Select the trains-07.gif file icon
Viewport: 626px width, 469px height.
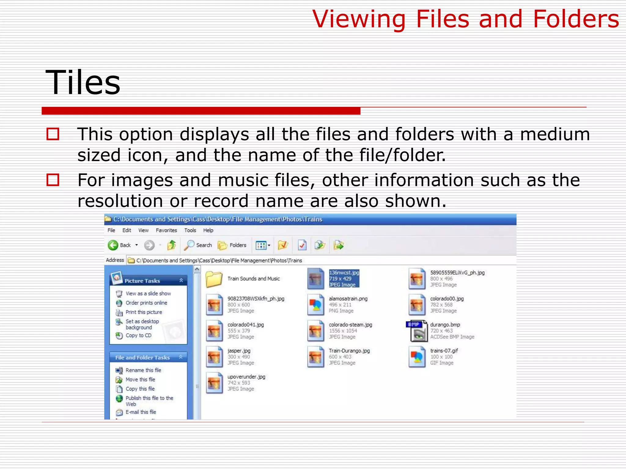point(417,357)
